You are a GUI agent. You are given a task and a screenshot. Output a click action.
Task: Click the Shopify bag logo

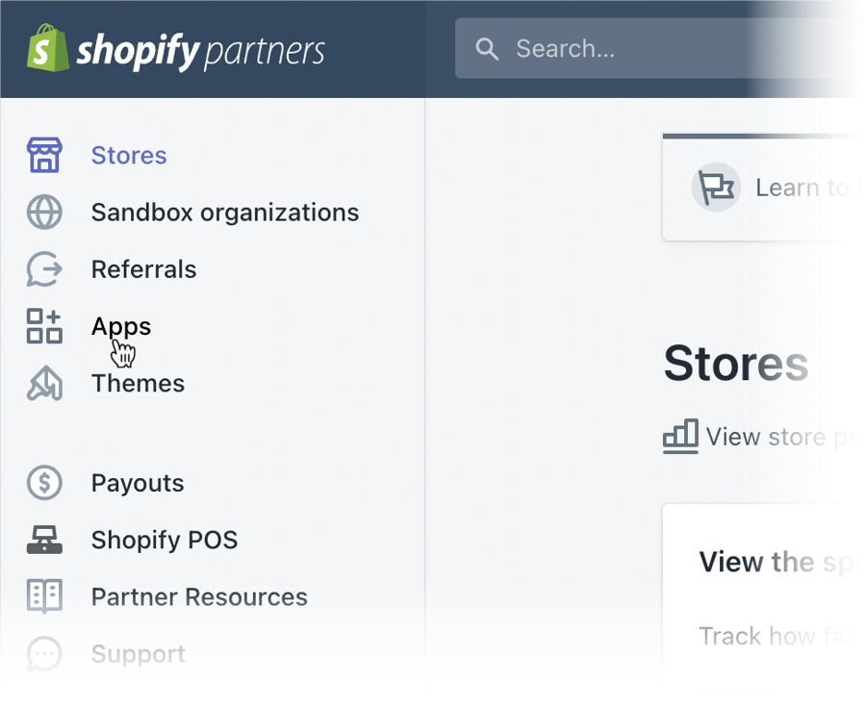[x=48, y=48]
